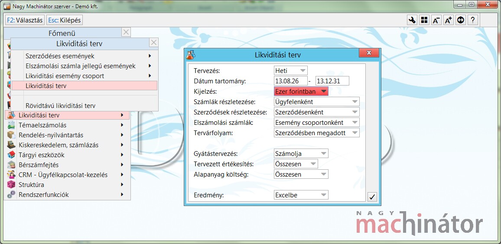Open the Tervárfolyam dropdown
This screenshot has width=501, height=244.
click(317, 133)
